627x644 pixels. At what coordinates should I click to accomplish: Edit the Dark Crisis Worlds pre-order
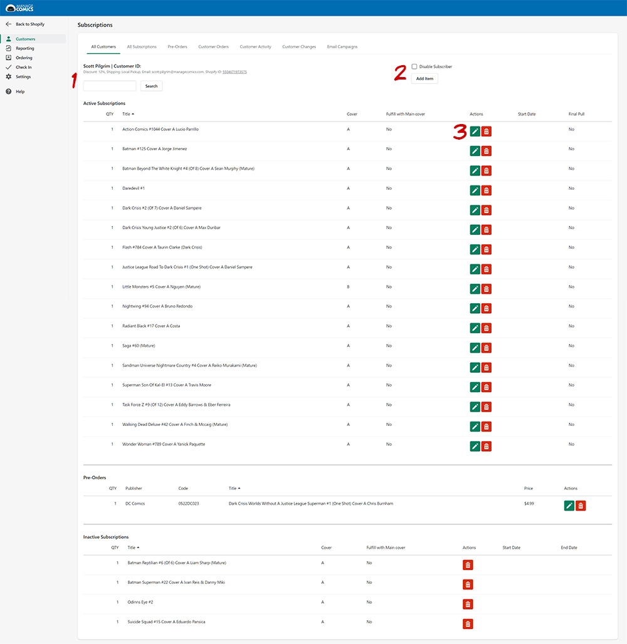(569, 506)
